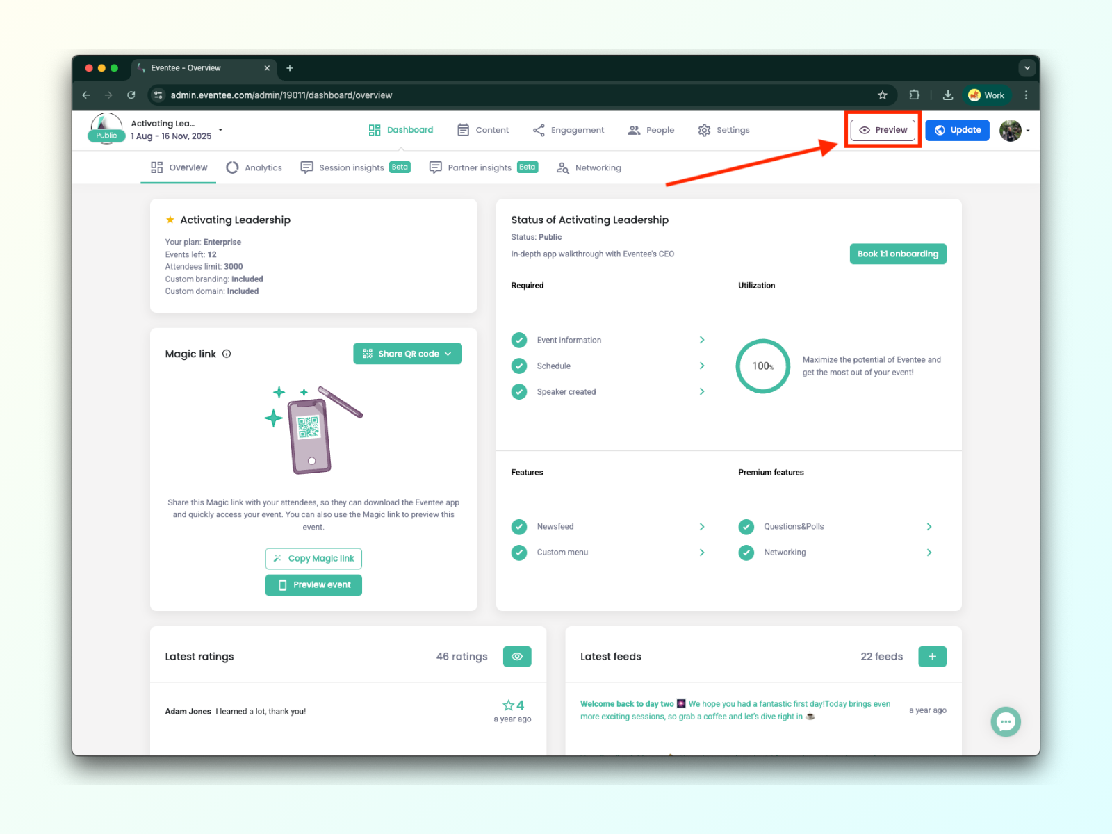The width and height of the screenshot is (1112, 834).
Task: Click the Preview button in the header
Action: click(883, 130)
